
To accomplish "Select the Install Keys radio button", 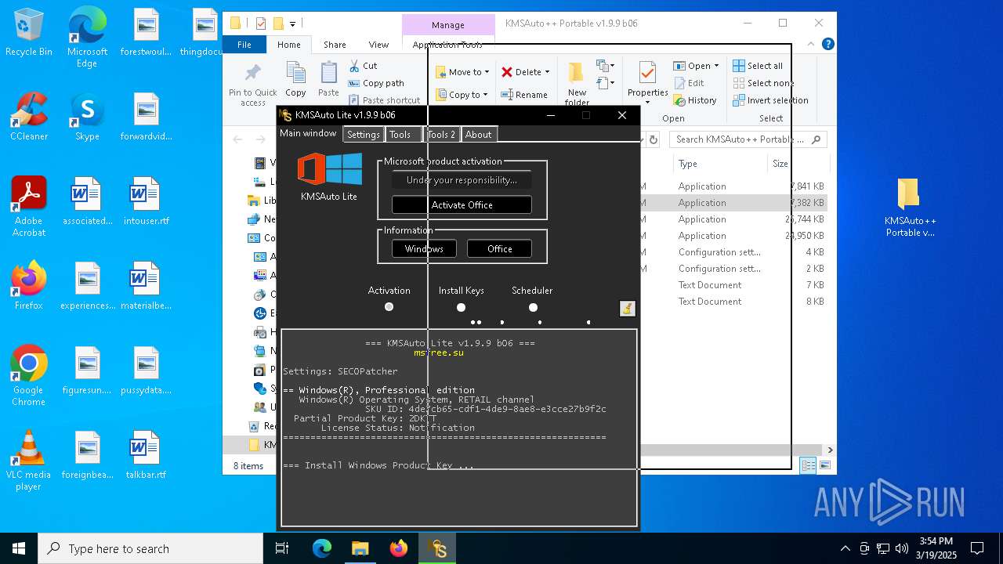I will click(461, 307).
